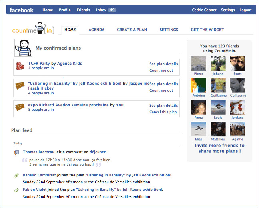This screenshot has height=208, width=259.
Task: Click Matthieu's friend photo
Action: [218, 129]
